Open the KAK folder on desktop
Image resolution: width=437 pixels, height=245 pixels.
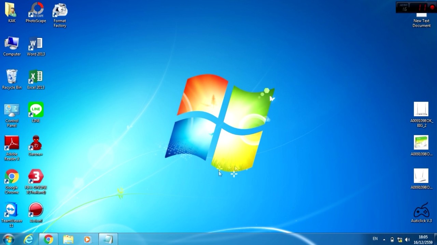(x=12, y=13)
